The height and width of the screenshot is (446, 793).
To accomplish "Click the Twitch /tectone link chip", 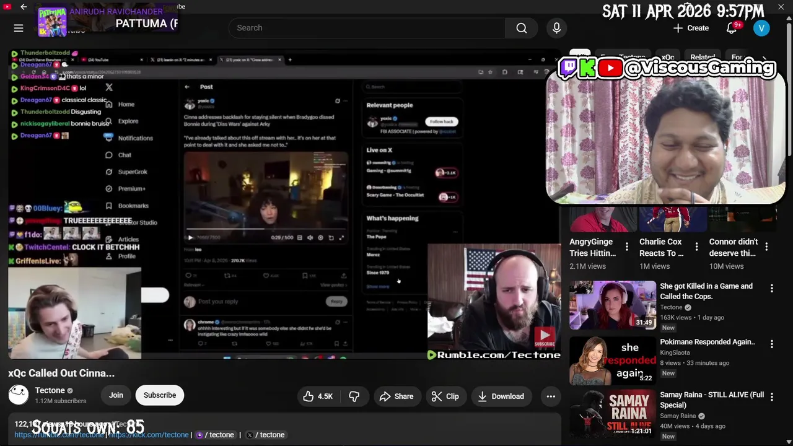I will [x=215, y=435].
